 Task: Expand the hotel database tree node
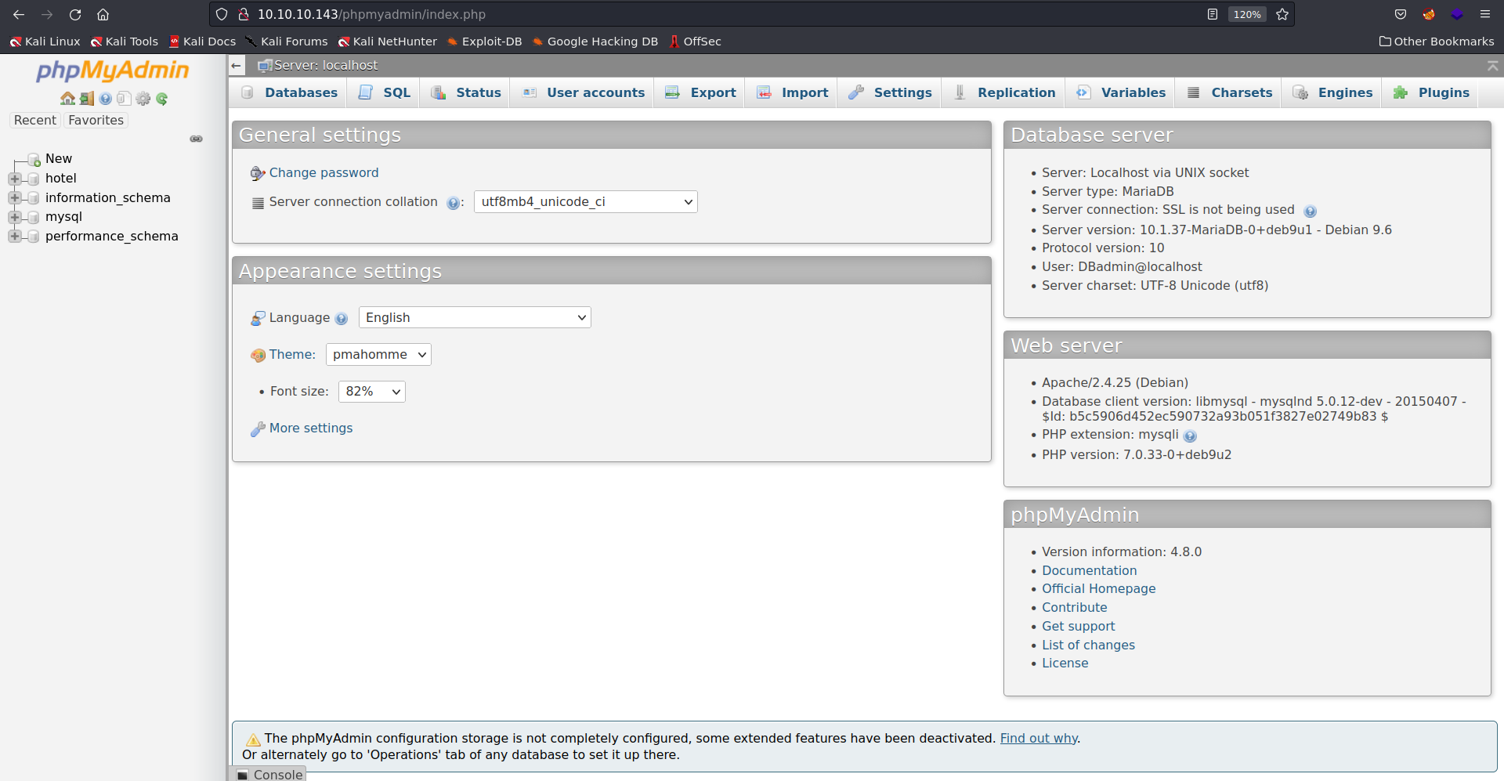click(x=14, y=179)
